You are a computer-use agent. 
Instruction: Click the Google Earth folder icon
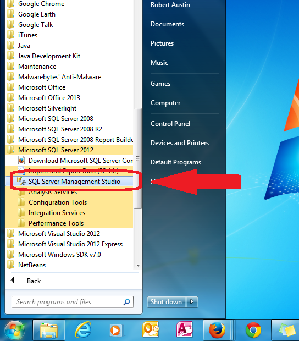click(10, 14)
